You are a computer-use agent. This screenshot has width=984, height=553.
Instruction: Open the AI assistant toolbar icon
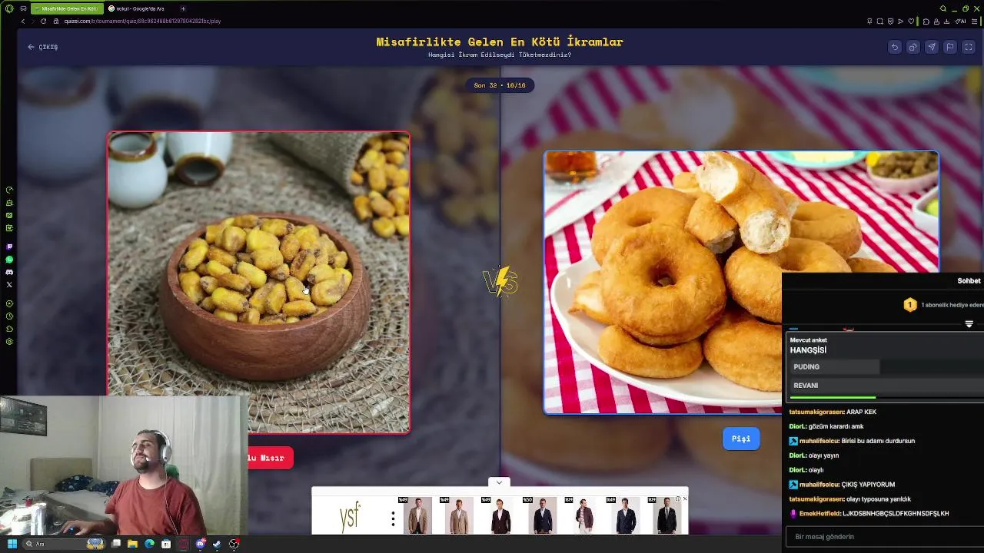pos(959,21)
